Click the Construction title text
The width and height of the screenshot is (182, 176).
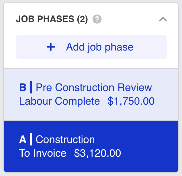tap(65, 140)
